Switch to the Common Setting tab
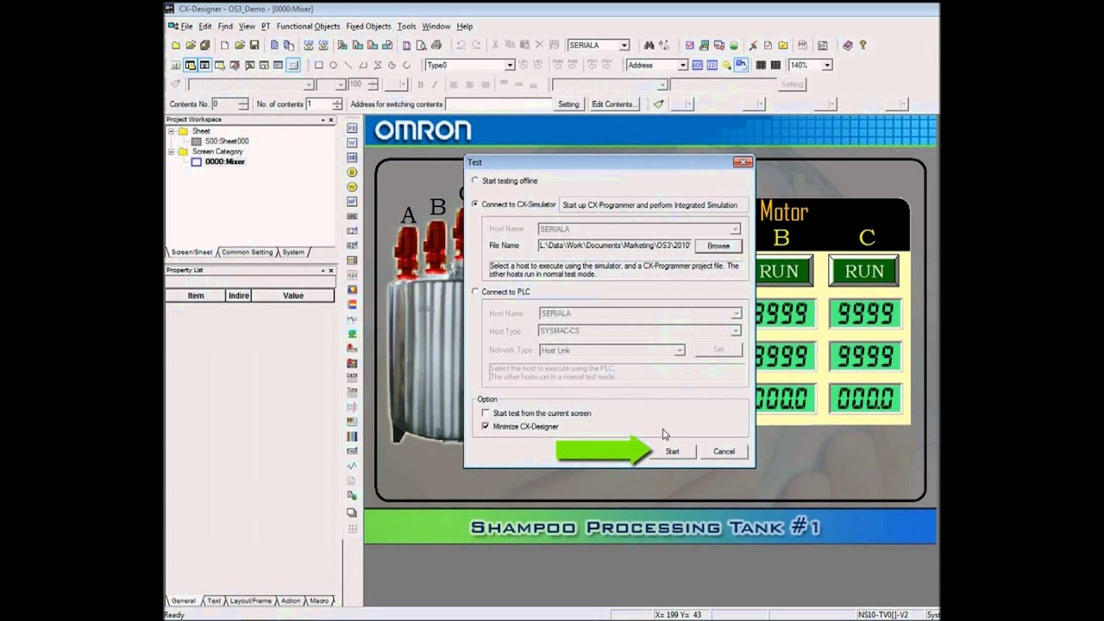This screenshot has width=1104, height=621. click(x=247, y=252)
